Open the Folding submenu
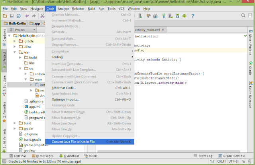 coord(90,57)
